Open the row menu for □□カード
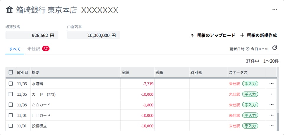The image size is (284, 135). (271, 115)
